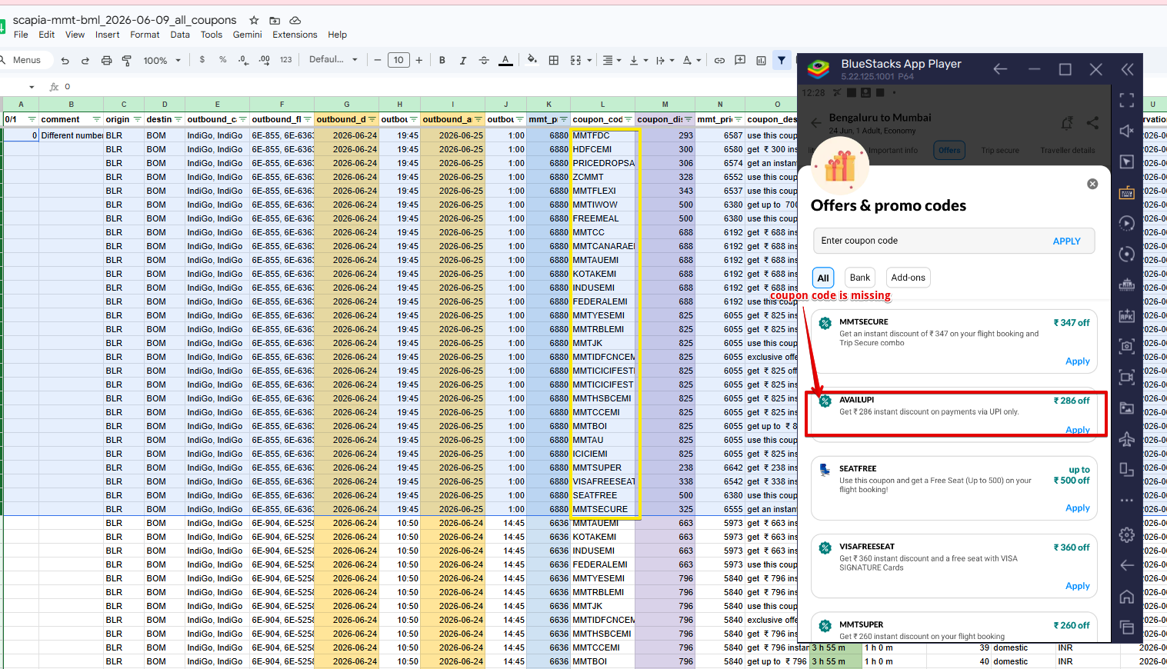This screenshot has height=669, width=1167.
Task: Add a comment using the toolbar icon
Action: pyautogui.click(x=740, y=60)
